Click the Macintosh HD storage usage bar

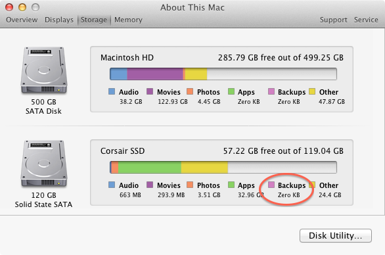click(223, 74)
